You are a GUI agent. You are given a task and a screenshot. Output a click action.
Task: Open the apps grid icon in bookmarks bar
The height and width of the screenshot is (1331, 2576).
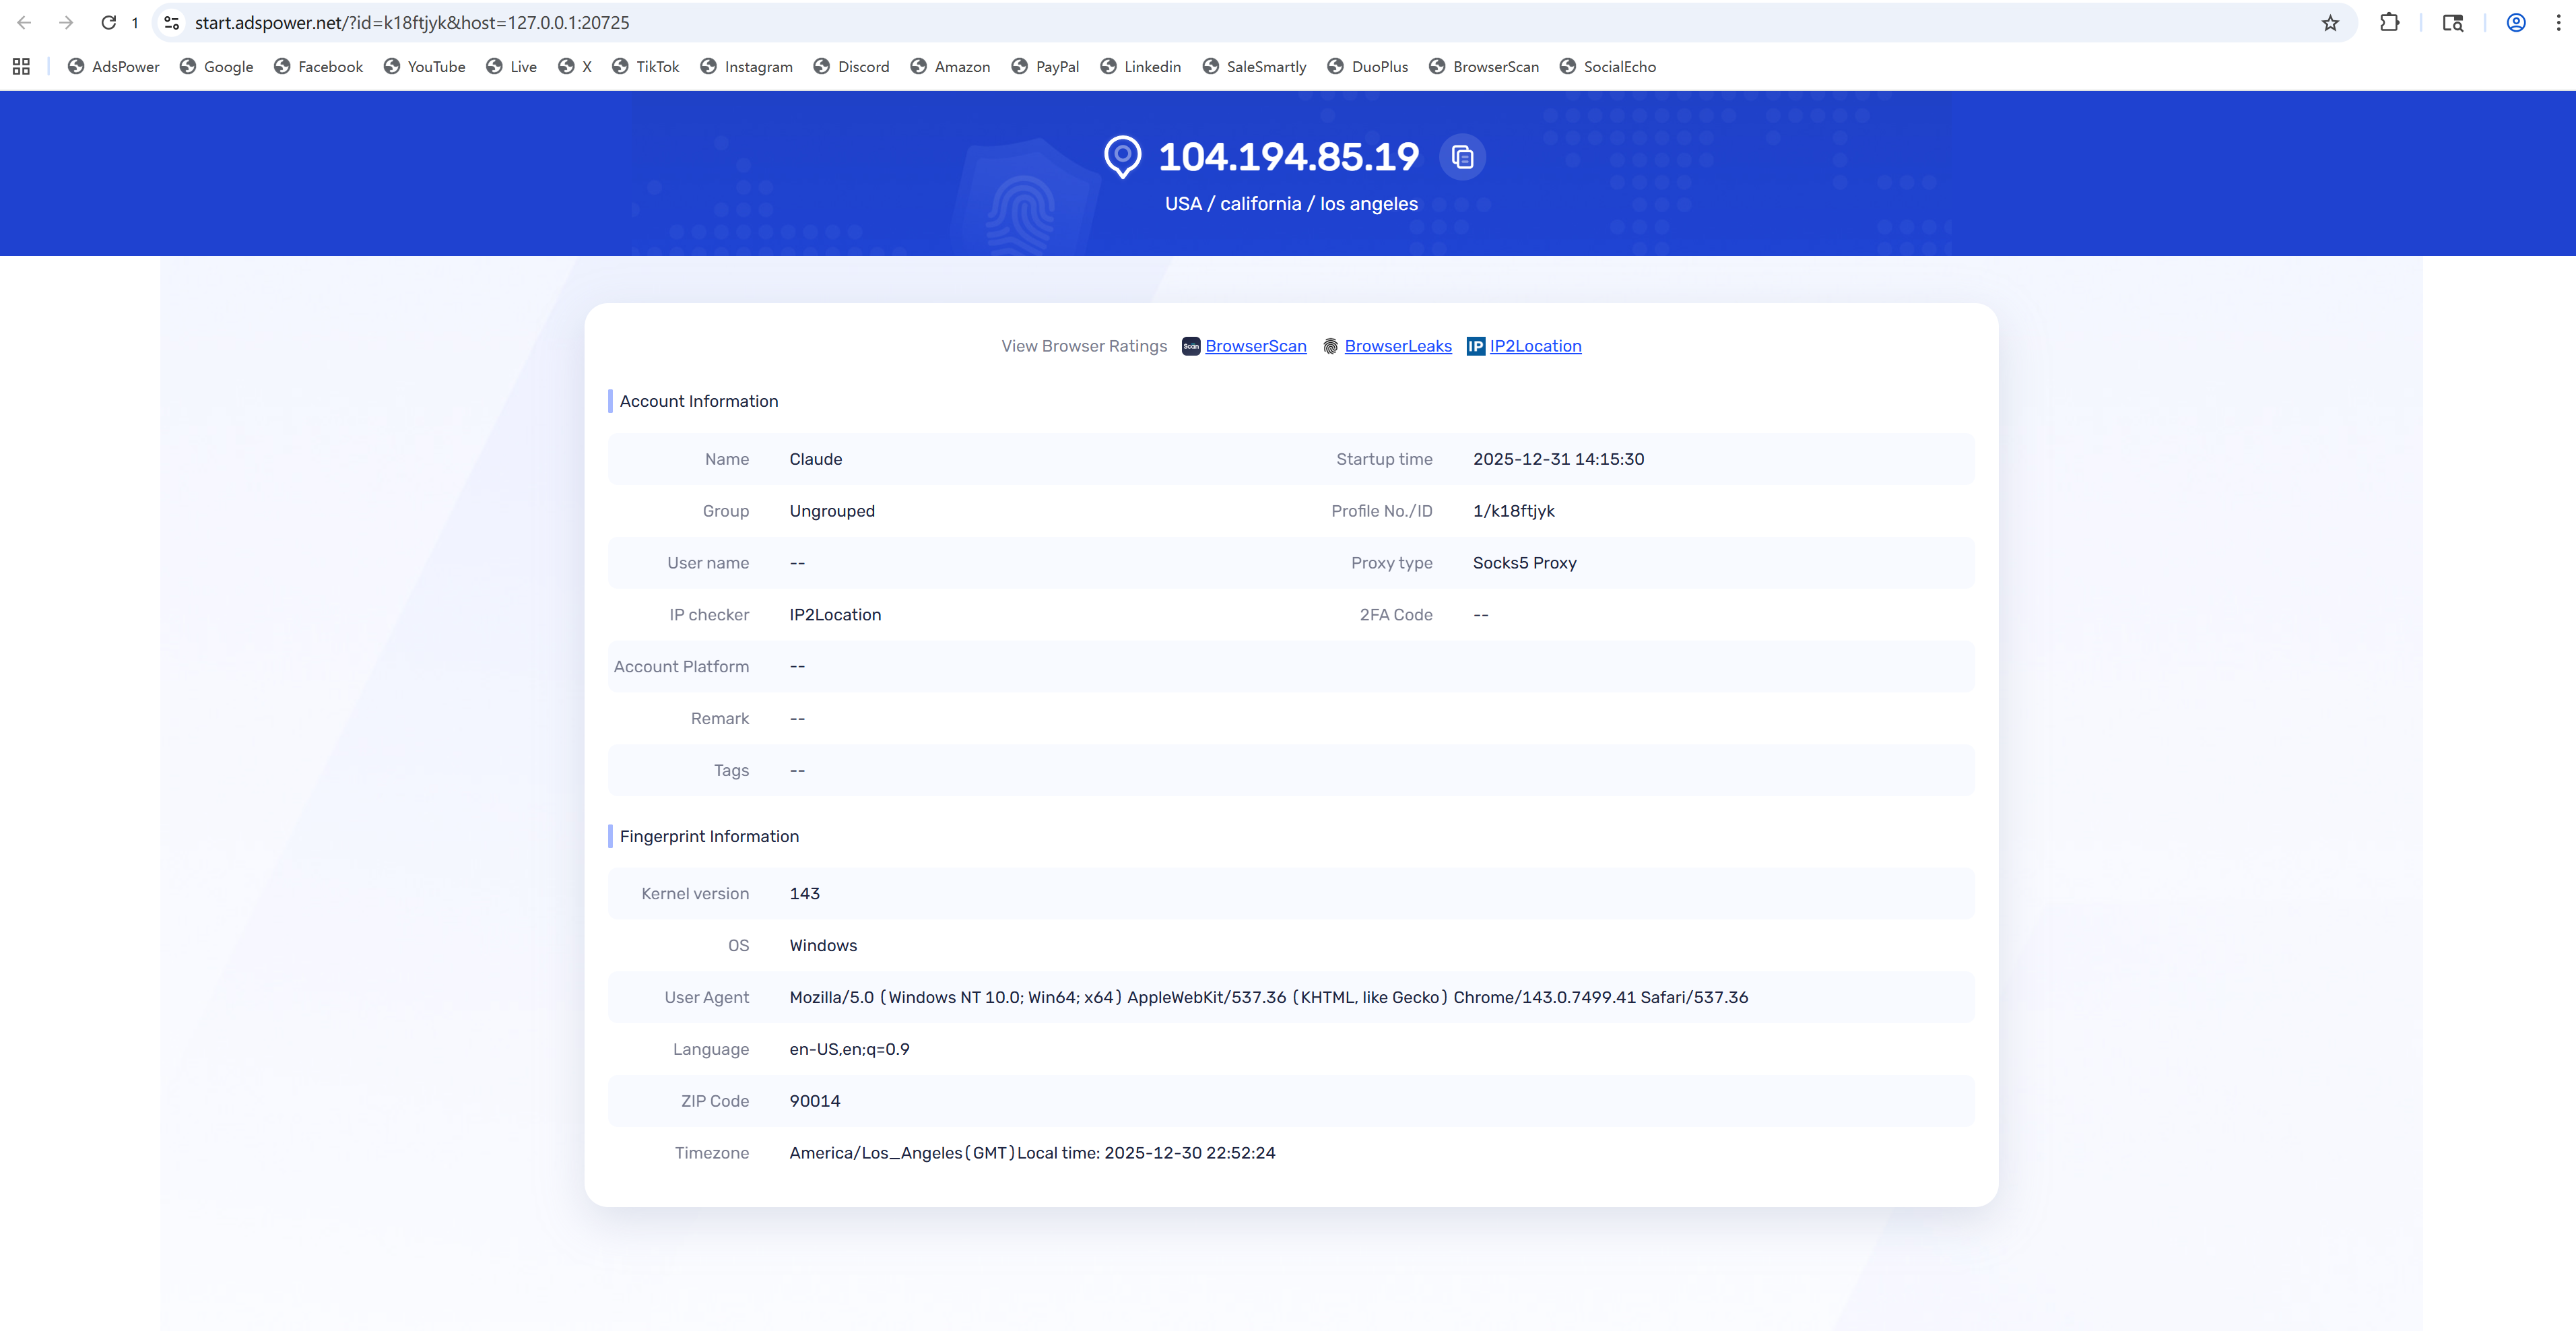point(21,66)
